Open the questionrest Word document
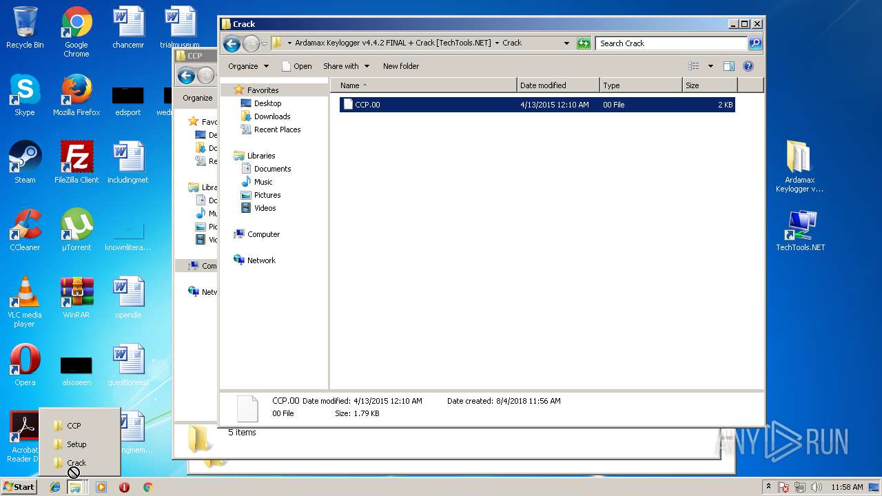The height and width of the screenshot is (496, 882). tap(128, 365)
